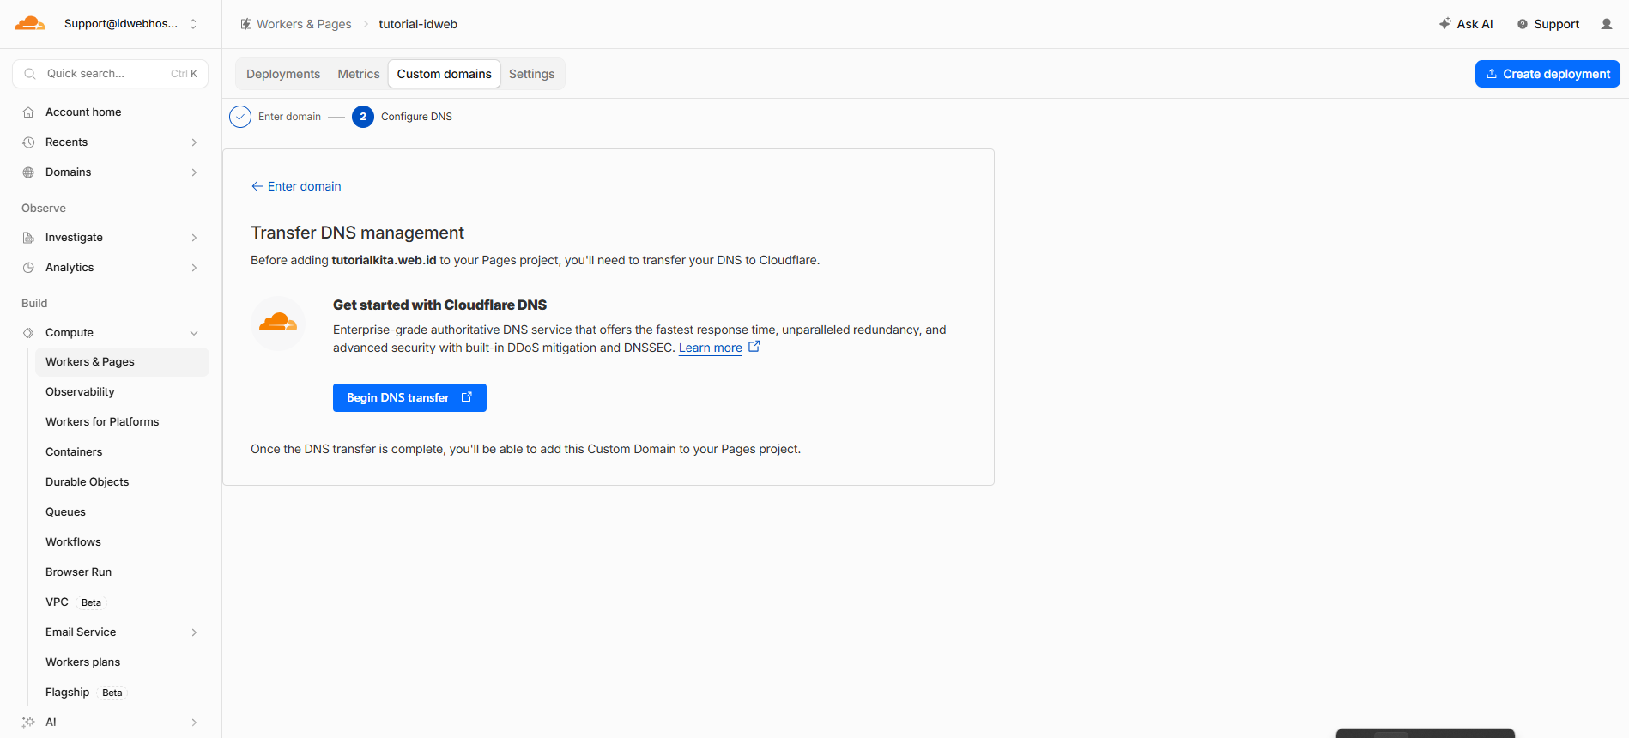Click the Compute icon in sidebar
Viewport: 1629px width, 738px height.
click(x=28, y=333)
